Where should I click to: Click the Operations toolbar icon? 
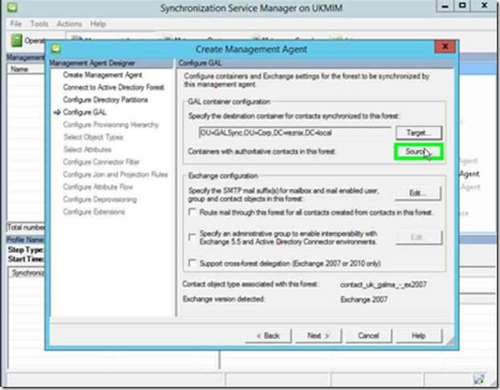pos(17,40)
